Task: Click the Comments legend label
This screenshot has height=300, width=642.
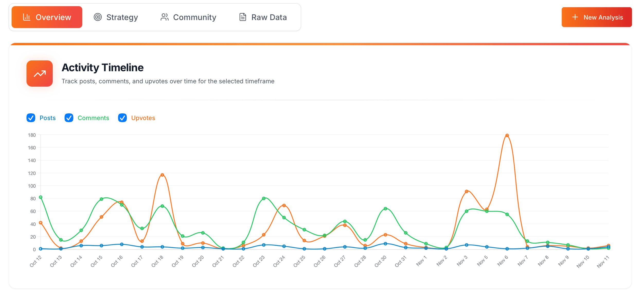Action: point(93,118)
